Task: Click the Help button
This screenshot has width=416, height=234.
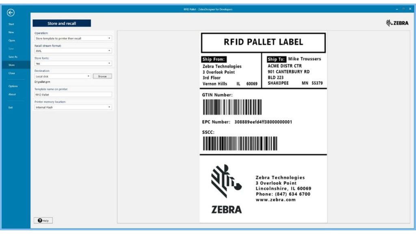Action: point(43,221)
